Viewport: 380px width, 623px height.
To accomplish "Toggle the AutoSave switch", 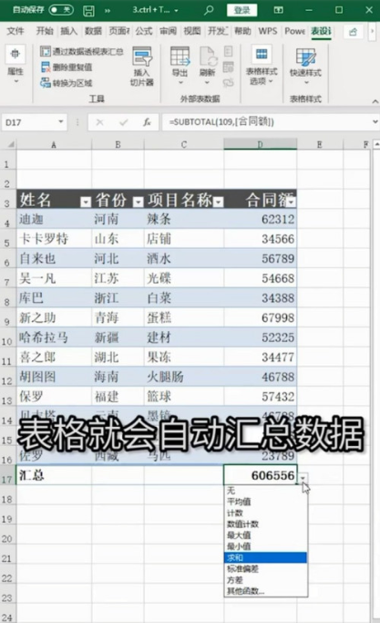I will pyautogui.click(x=61, y=10).
